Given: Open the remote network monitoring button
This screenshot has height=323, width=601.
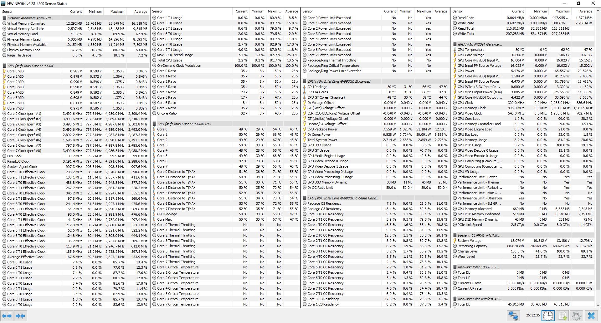Looking at the screenshot, I should click(x=513, y=316).
